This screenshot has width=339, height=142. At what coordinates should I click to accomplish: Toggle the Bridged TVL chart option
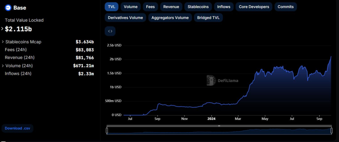point(208,18)
